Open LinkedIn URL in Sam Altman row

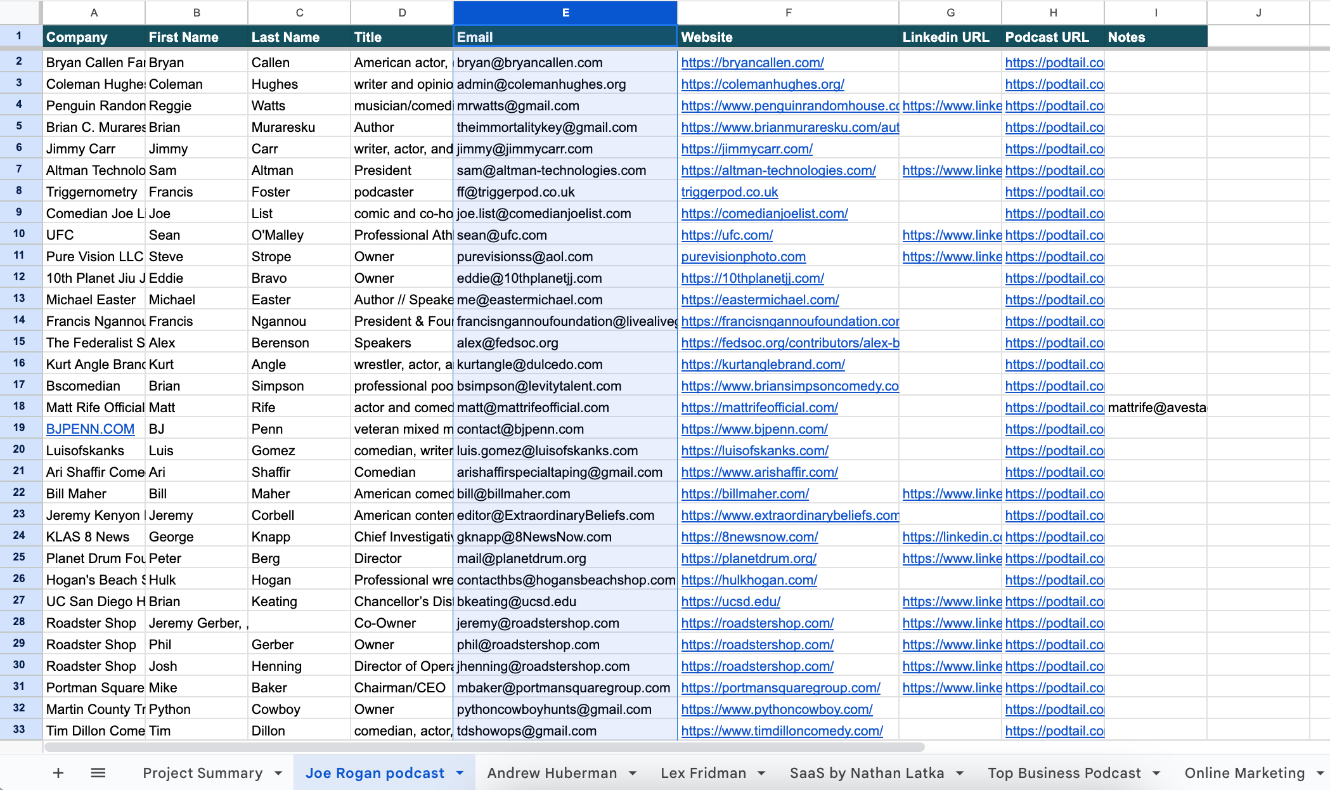[952, 171]
